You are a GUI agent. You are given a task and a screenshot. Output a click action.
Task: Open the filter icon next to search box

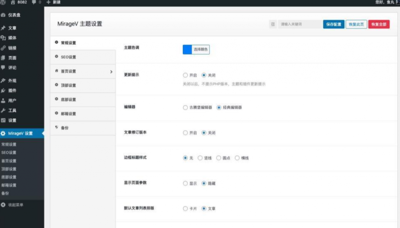click(x=273, y=24)
